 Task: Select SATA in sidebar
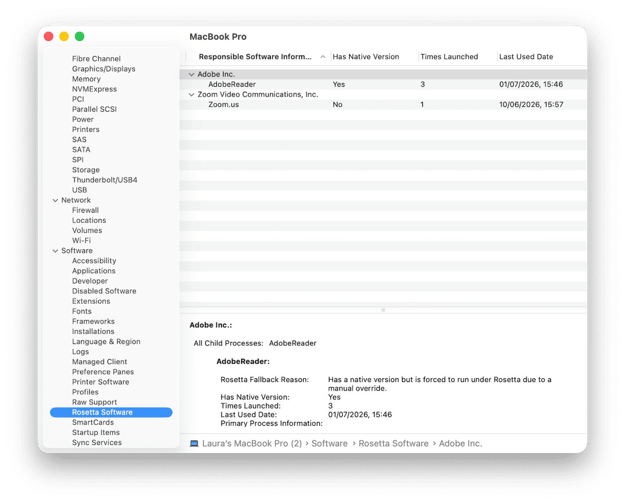pyautogui.click(x=81, y=150)
